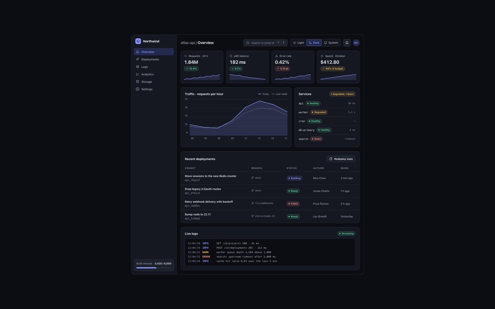
Task: Click the Northwind logo icon
Action: point(138,41)
